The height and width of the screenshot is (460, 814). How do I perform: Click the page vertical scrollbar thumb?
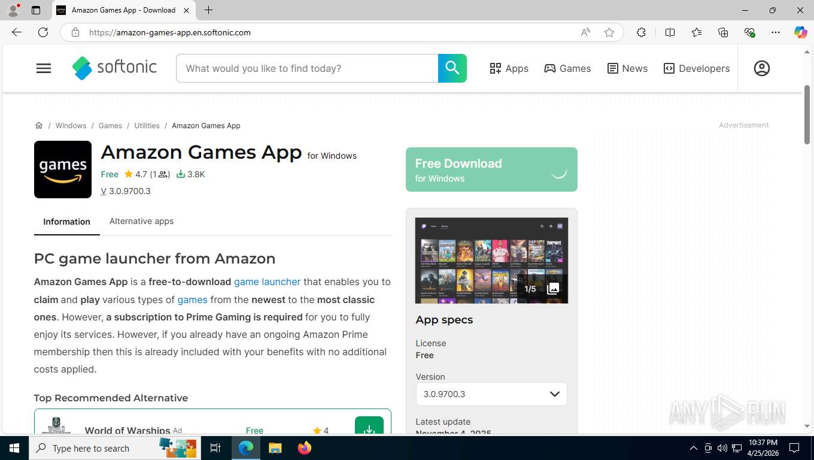(807, 114)
